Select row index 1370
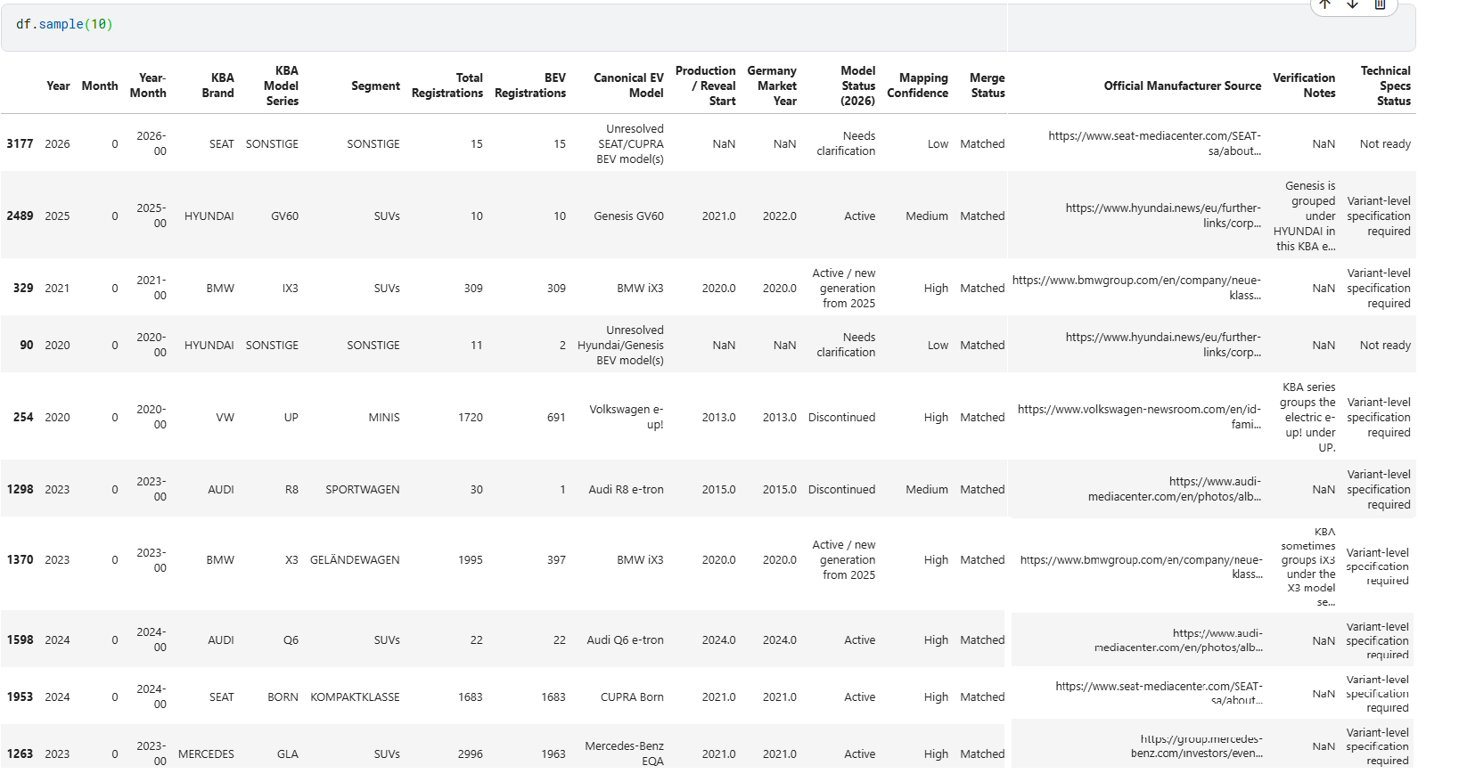The width and height of the screenshot is (1467, 782). tap(20, 559)
